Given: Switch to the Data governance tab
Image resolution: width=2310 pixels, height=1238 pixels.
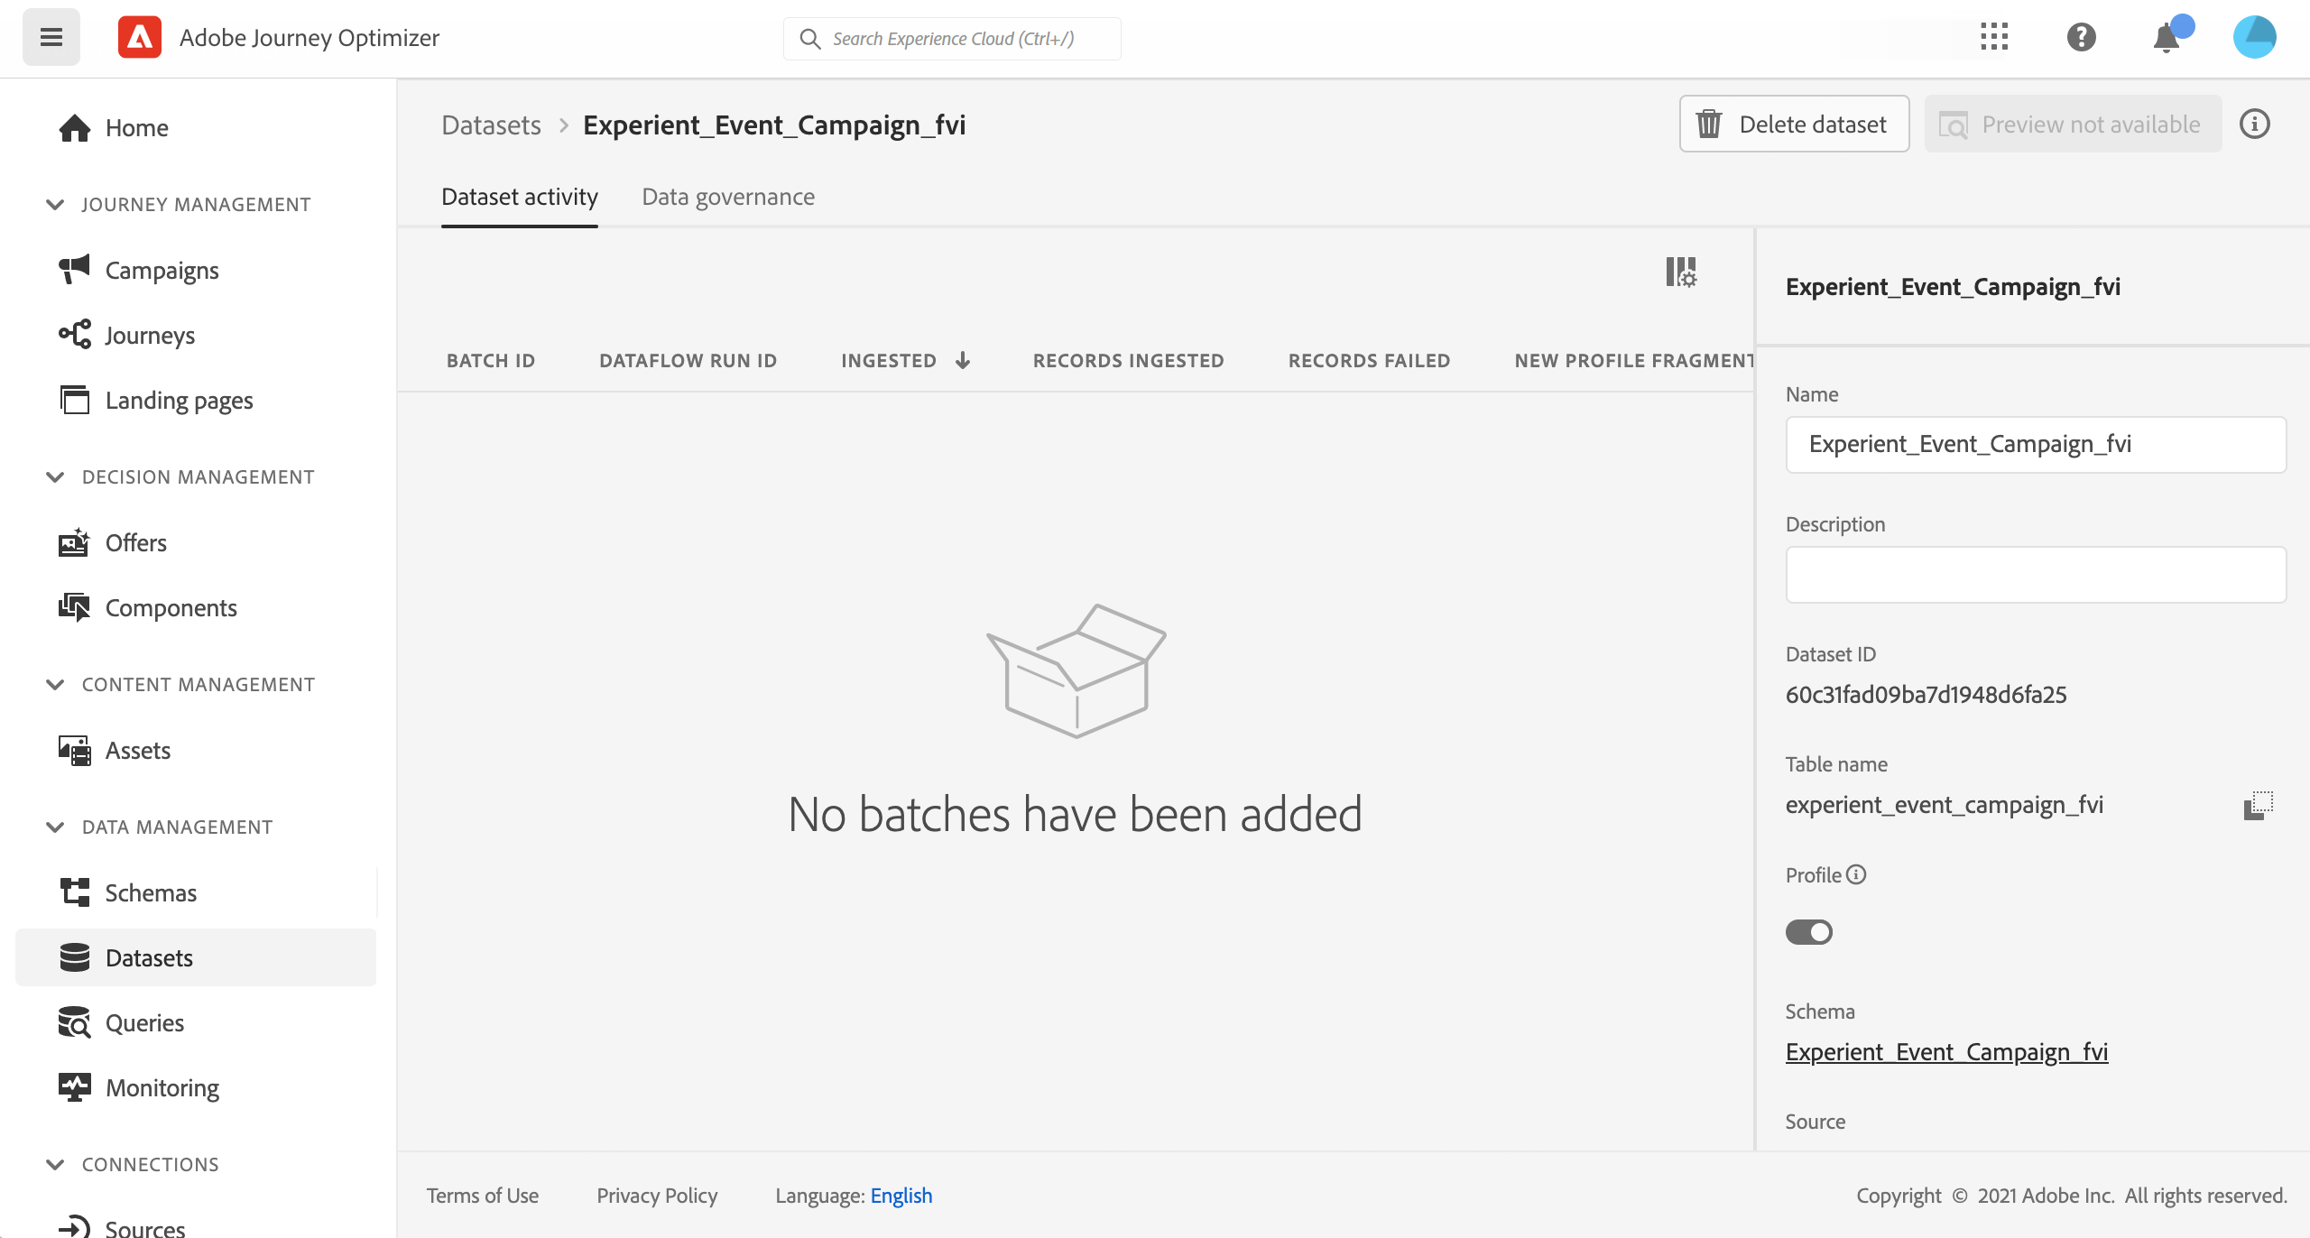Looking at the screenshot, I should 727,197.
